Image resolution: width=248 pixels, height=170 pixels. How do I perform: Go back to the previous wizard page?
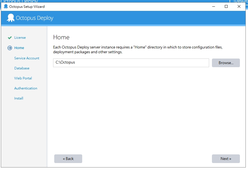coord(68,159)
